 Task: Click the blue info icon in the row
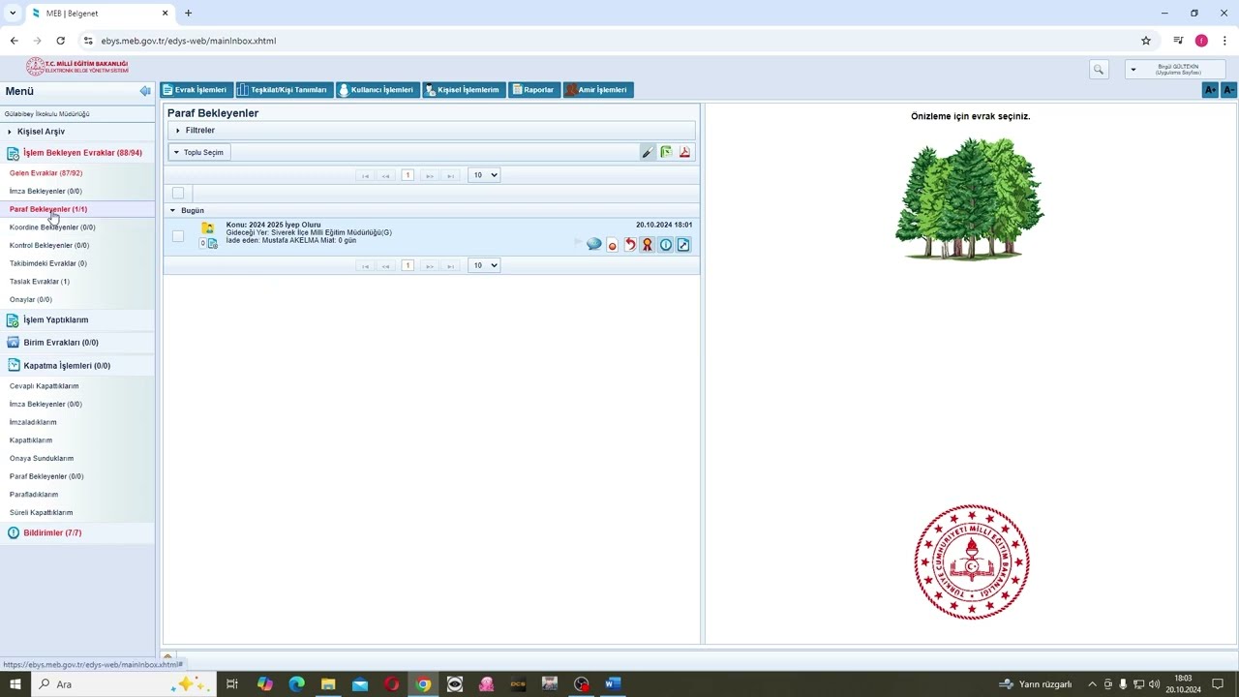pyautogui.click(x=666, y=245)
